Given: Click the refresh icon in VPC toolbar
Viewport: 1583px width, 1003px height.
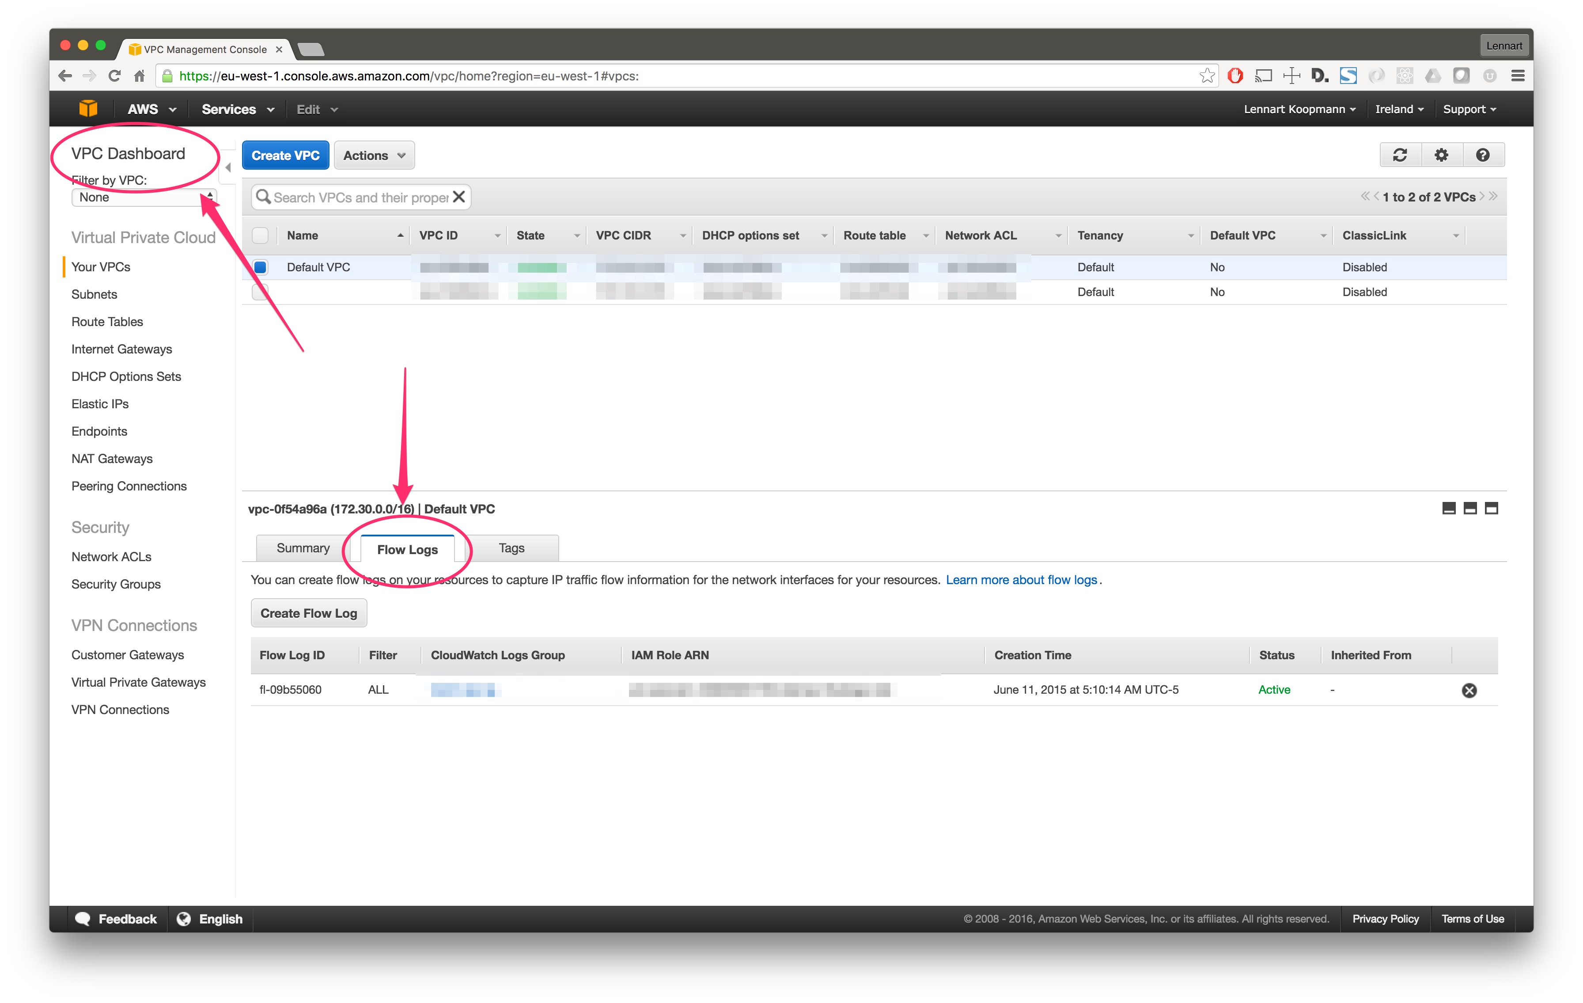Looking at the screenshot, I should (1400, 155).
